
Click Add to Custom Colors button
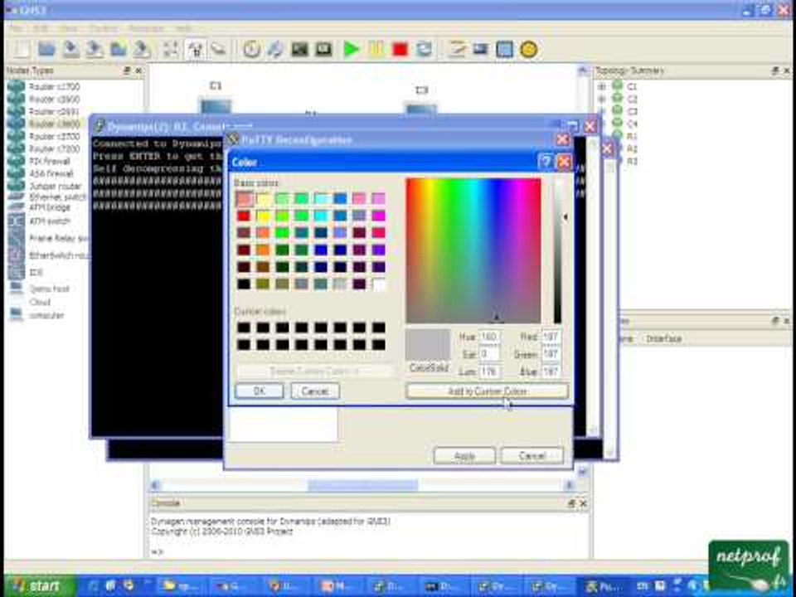pyautogui.click(x=487, y=391)
